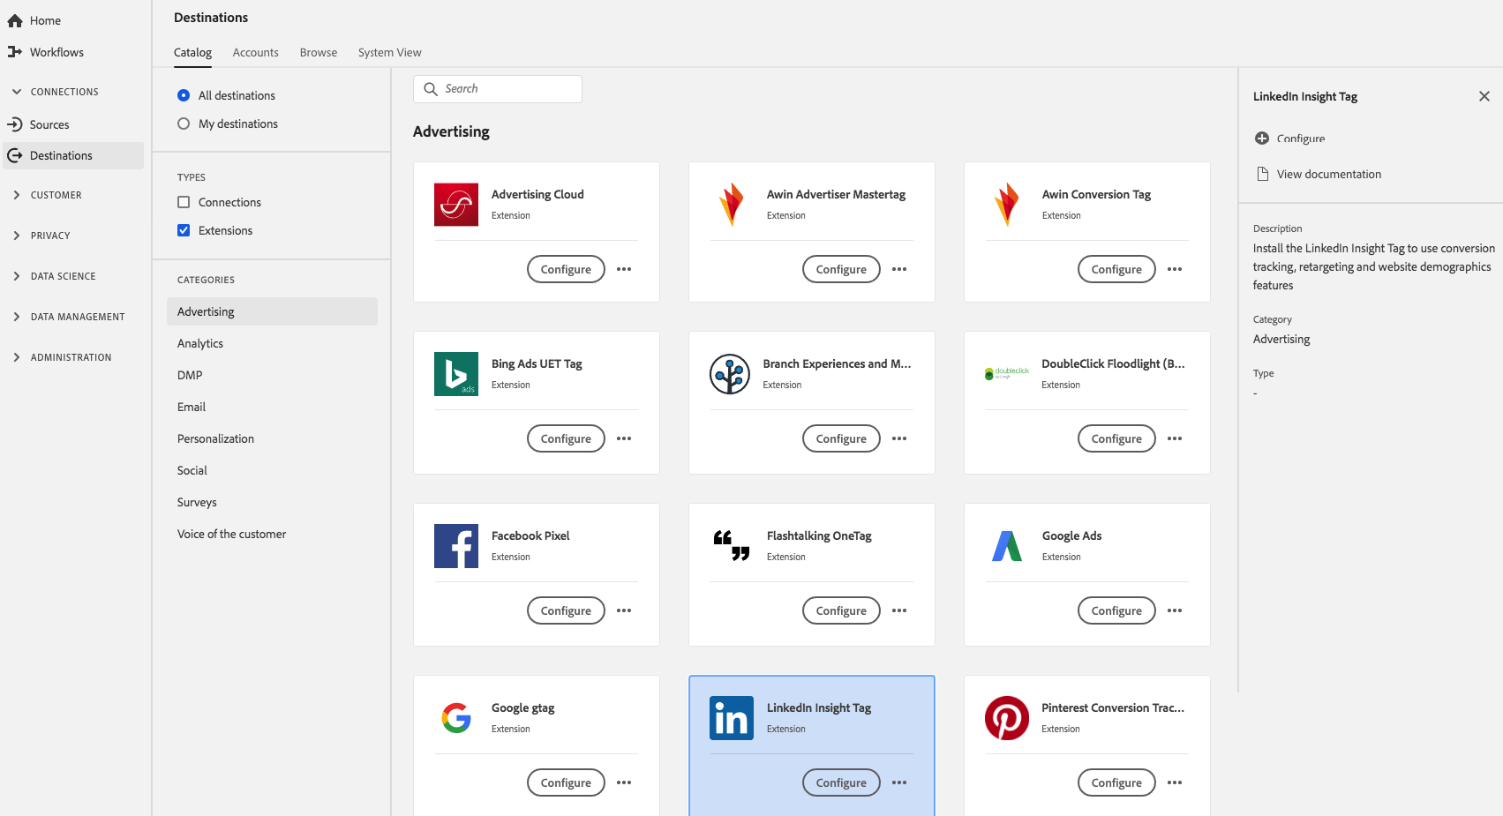Screen dimensions: 1503x816
Task: Click the Awin Advertiser Mastertag card title
Action: tap(836, 194)
